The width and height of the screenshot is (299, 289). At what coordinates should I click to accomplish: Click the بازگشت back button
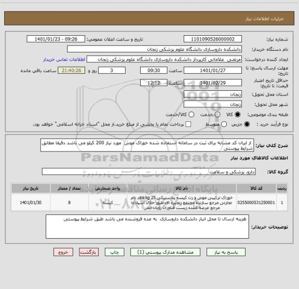(x=89, y=252)
